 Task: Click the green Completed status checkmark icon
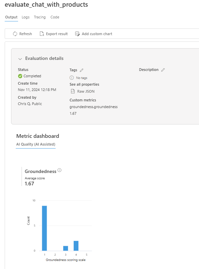pyautogui.click(x=20, y=76)
